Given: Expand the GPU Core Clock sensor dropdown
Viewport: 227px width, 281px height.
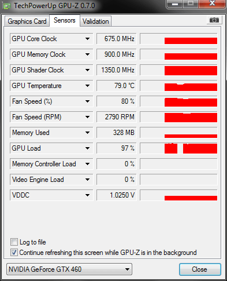Looking at the screenshot, I should click(87, 39).
